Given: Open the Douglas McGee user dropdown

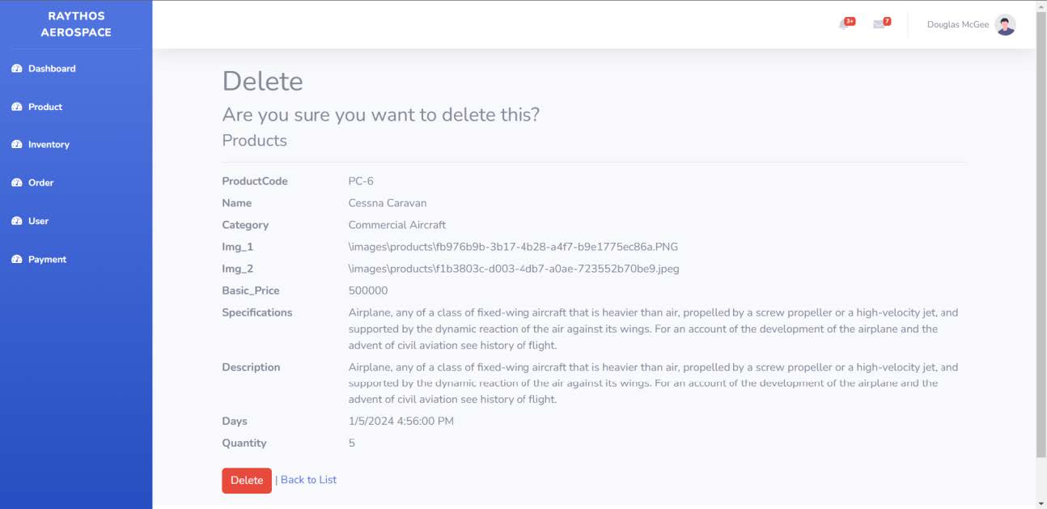Looking at the screenshot, I should (x=971, y=25).
